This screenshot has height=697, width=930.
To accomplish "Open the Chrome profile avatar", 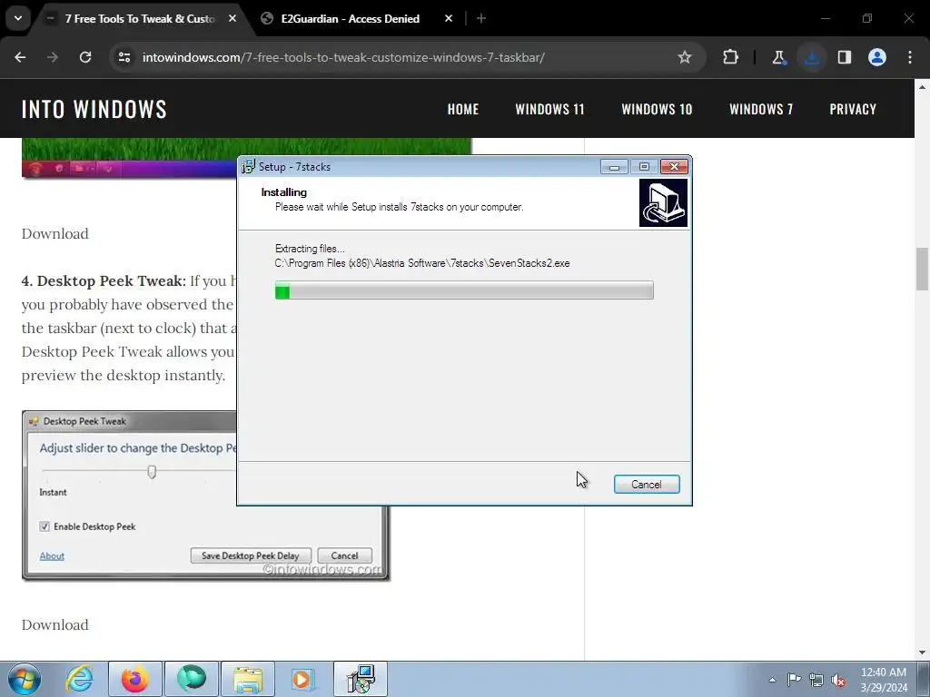I will (x=877, y=57).
